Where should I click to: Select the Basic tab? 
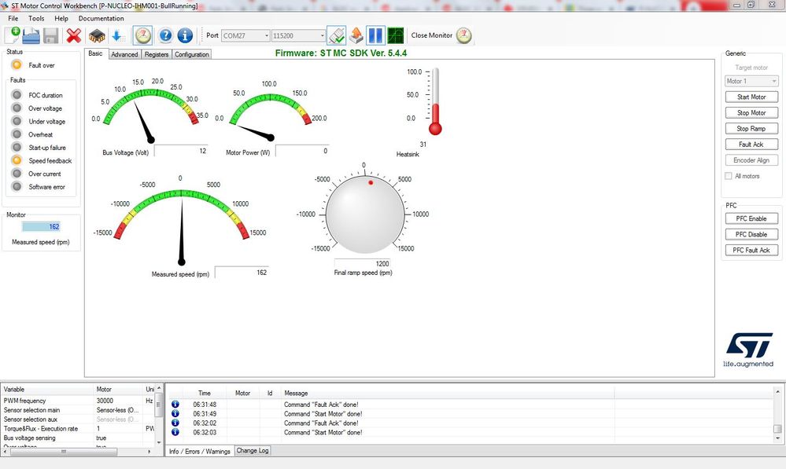click(95, 53)
